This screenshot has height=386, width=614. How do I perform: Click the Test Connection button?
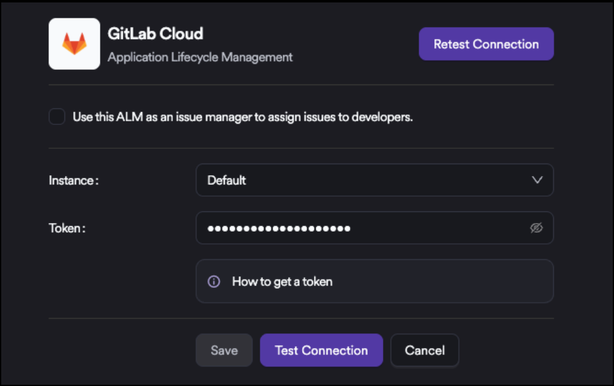(x=321, y=350)
